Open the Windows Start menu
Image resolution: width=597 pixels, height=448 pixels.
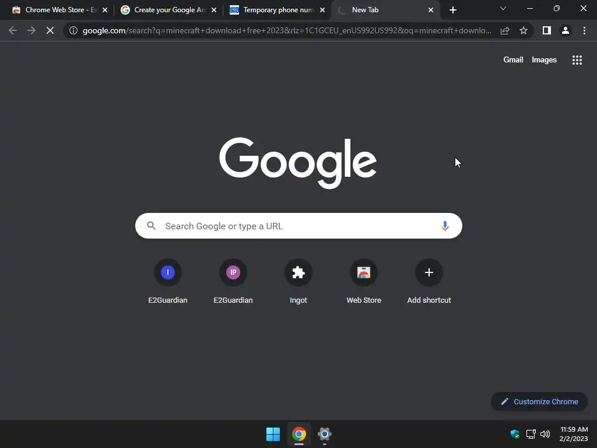point(273,434)
